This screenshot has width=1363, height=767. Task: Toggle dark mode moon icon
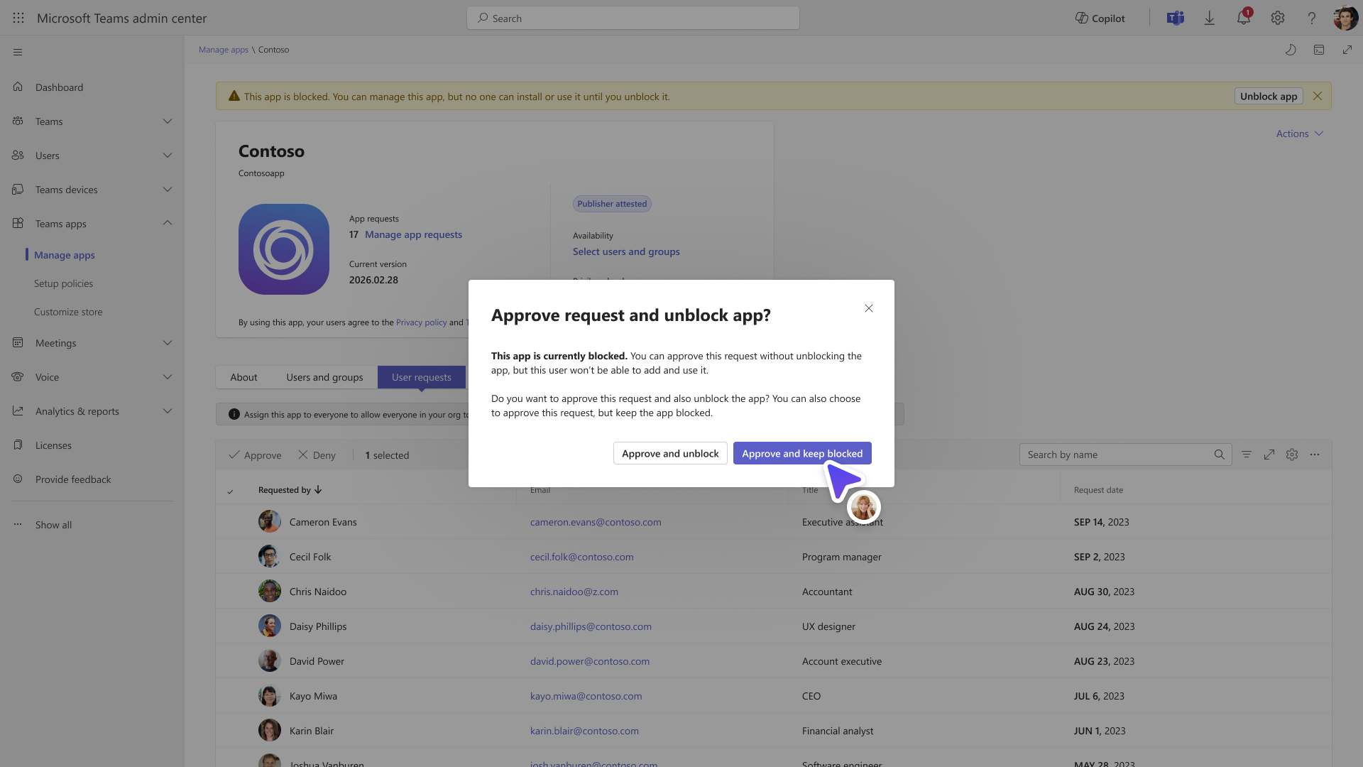1291,50
